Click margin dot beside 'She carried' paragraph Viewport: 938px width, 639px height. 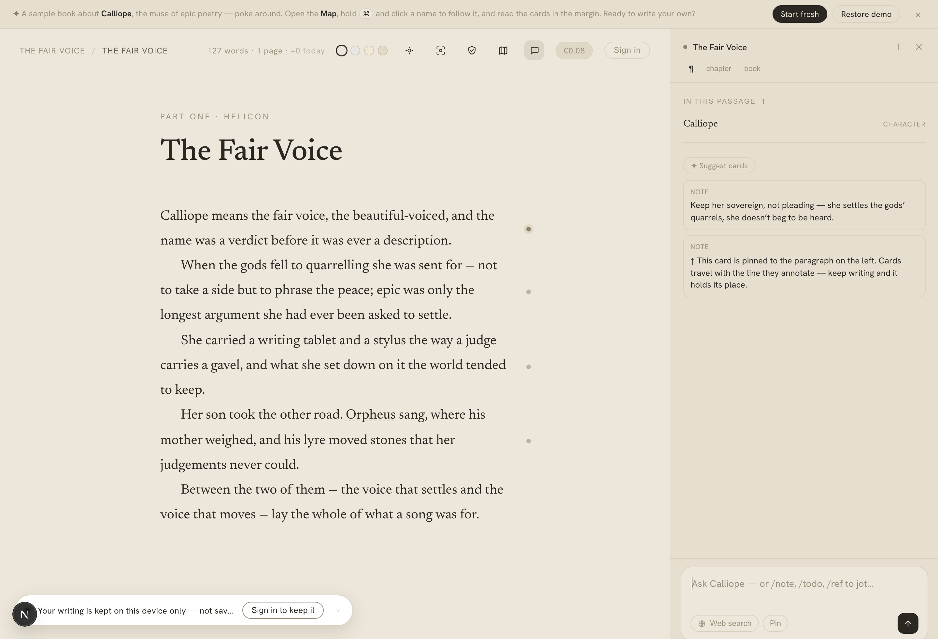pos(528,367)
